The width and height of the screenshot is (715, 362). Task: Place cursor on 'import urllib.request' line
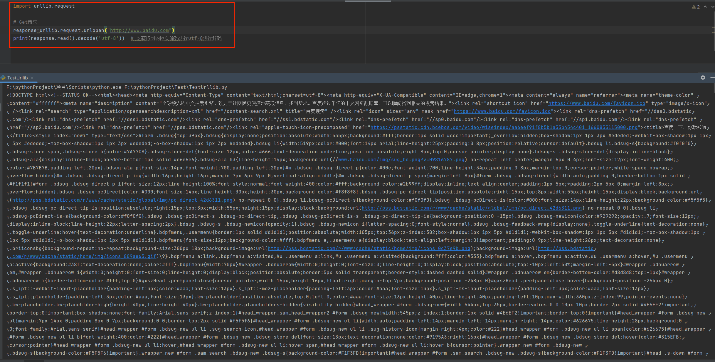[44, 6]
